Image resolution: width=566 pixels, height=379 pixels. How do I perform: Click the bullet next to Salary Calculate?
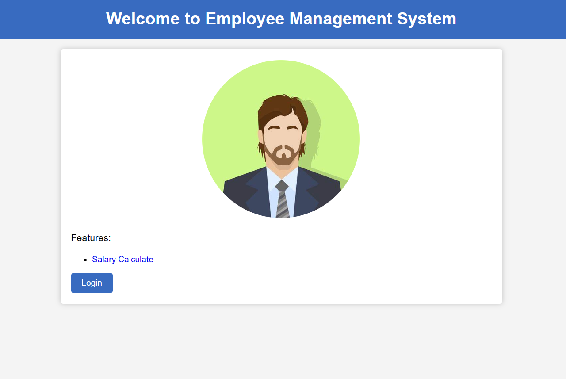(85, 260)
